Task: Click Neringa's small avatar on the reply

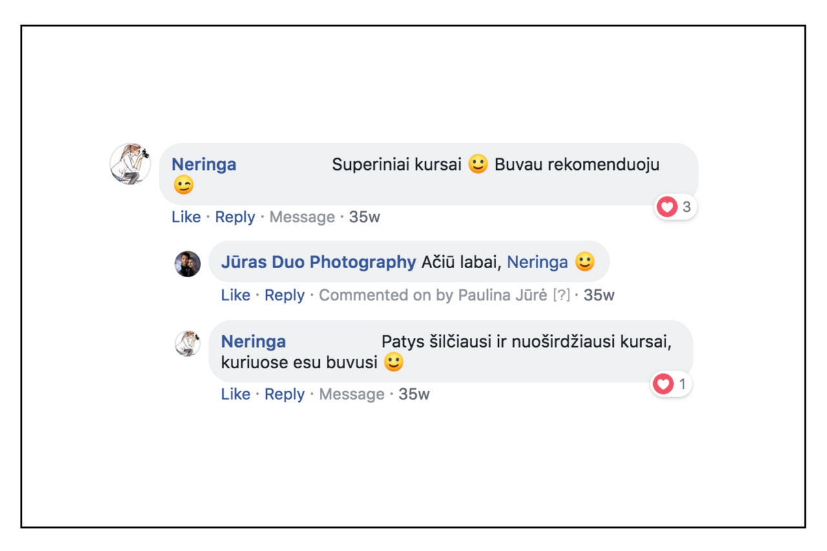Action: click(x=187, y=344)
